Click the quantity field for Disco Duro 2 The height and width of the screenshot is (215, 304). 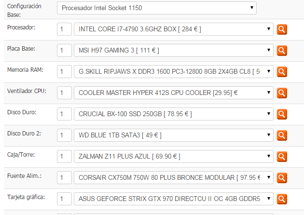pyautogui.click(x=64, y=135)
